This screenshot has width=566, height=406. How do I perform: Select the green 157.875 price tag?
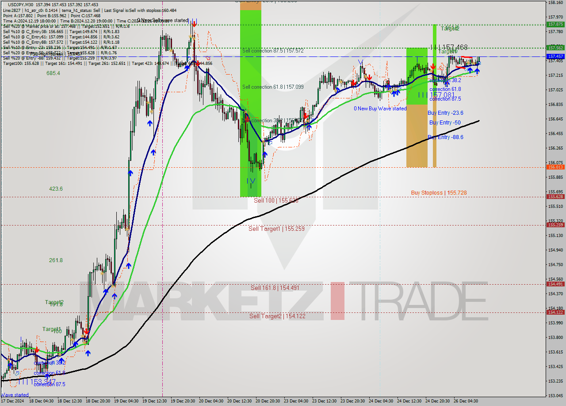tap(555, 24)
